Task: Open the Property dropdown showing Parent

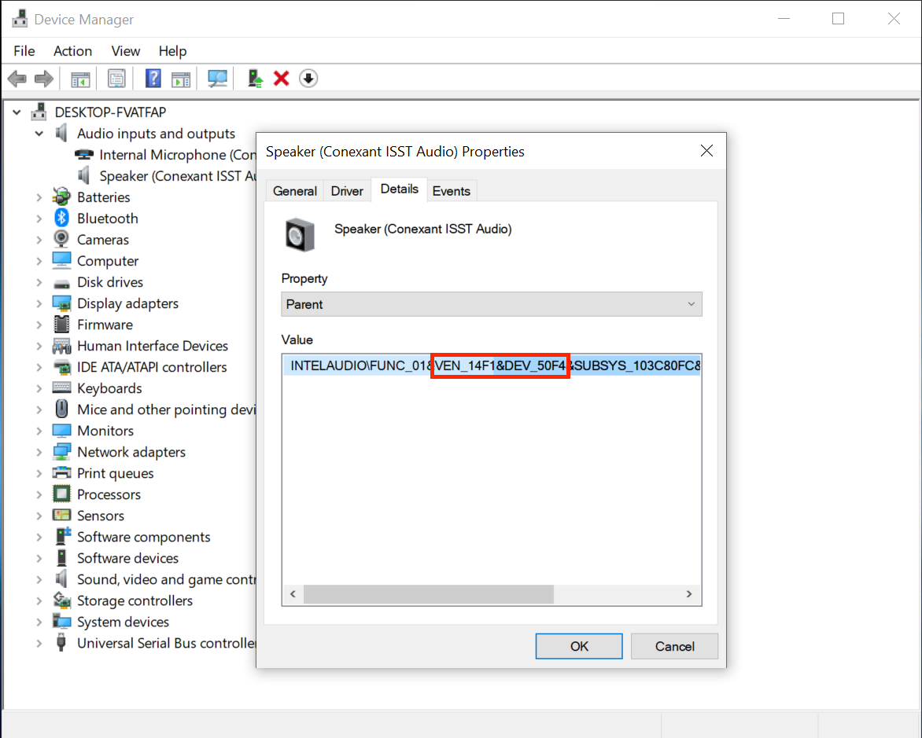Action: point(491,304)
